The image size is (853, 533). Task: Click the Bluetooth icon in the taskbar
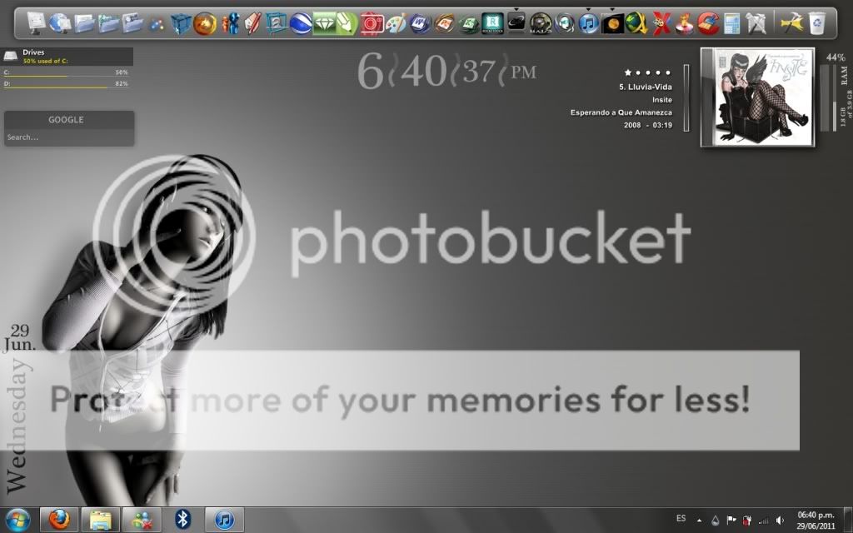point(183,520)
